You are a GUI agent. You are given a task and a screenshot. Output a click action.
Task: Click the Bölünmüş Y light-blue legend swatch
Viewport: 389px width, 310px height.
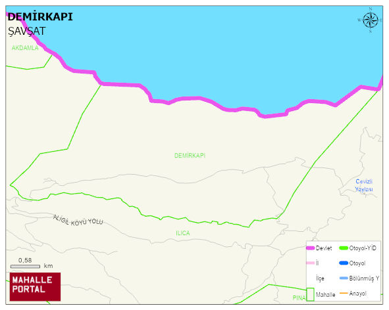coord(344,278)
